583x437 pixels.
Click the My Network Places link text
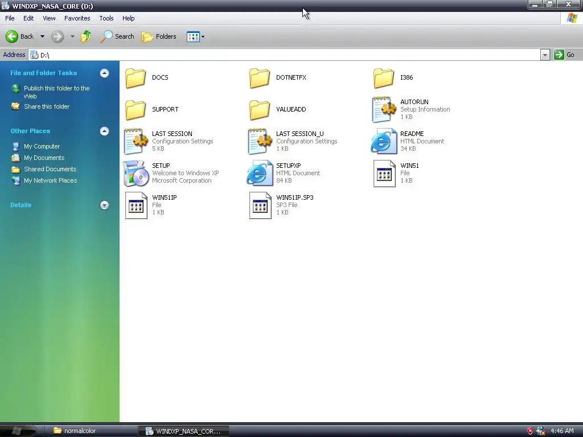coord(50,180)
